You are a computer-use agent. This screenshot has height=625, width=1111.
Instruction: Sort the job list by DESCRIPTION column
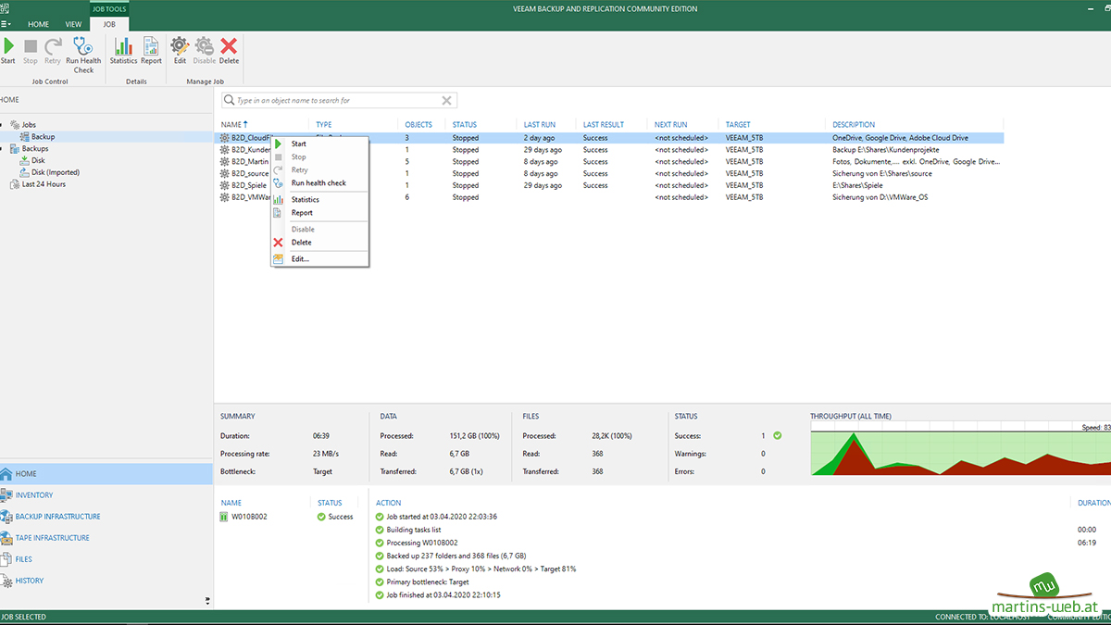tap(854, 125)
